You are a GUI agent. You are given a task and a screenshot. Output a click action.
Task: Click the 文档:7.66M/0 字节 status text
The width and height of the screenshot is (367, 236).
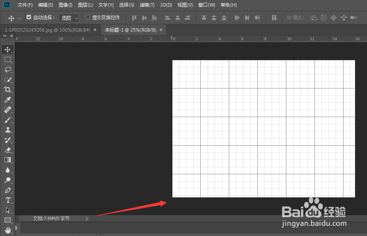(x=51, y=218)
